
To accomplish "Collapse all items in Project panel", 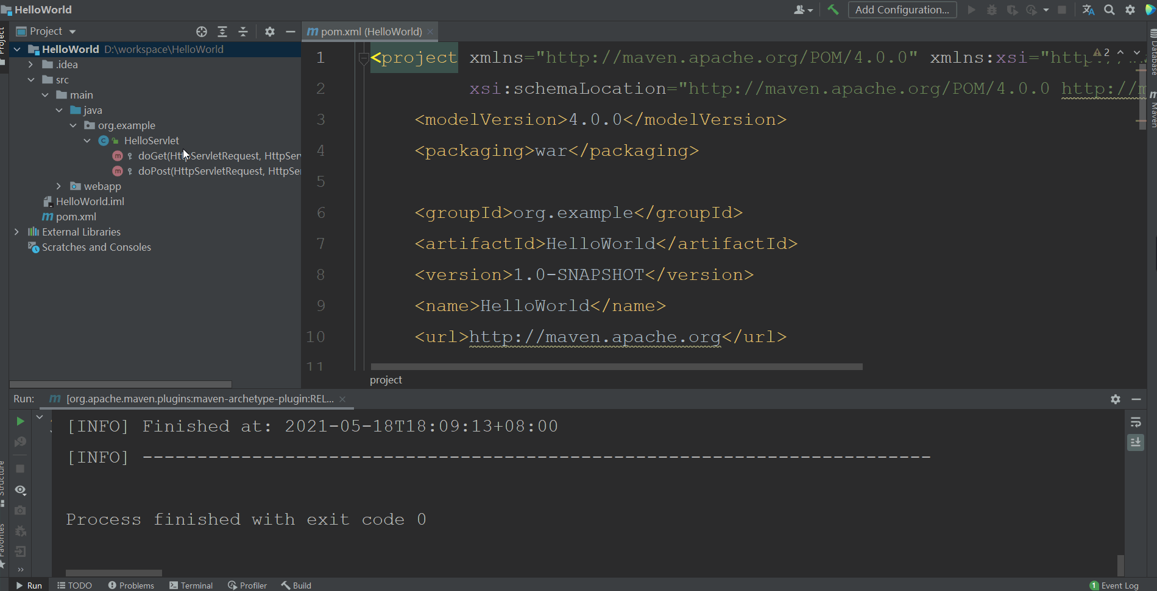I will pos(243,32).
